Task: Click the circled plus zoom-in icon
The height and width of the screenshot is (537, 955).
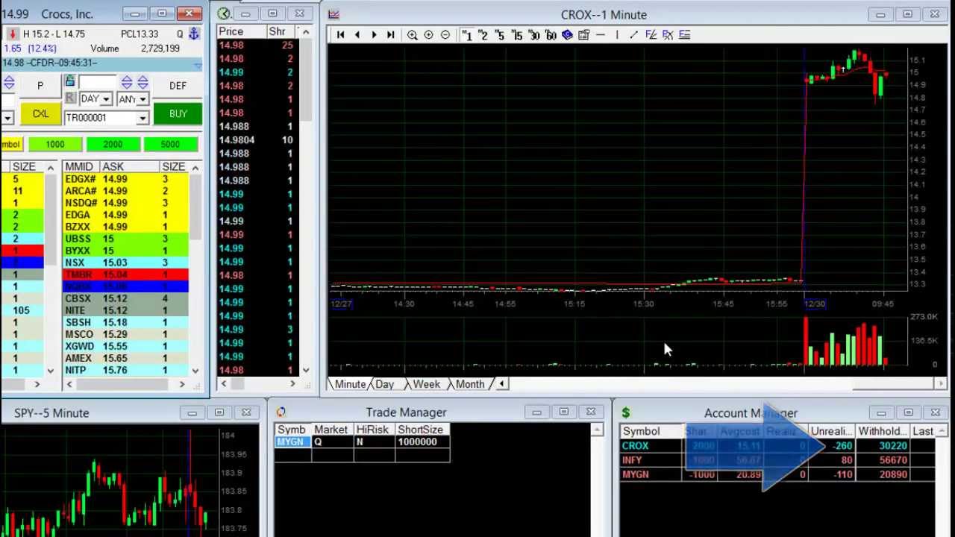Action: [x=428, y=35]
